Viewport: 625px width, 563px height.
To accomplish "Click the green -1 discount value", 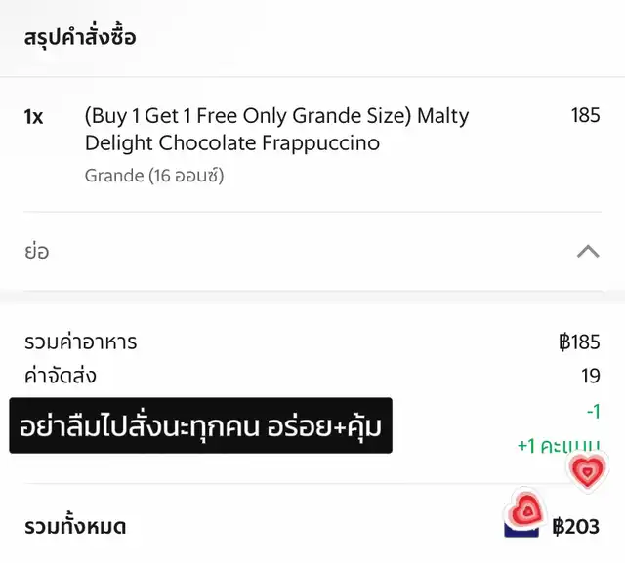I will pyautogui.click(x=593, y=412).
